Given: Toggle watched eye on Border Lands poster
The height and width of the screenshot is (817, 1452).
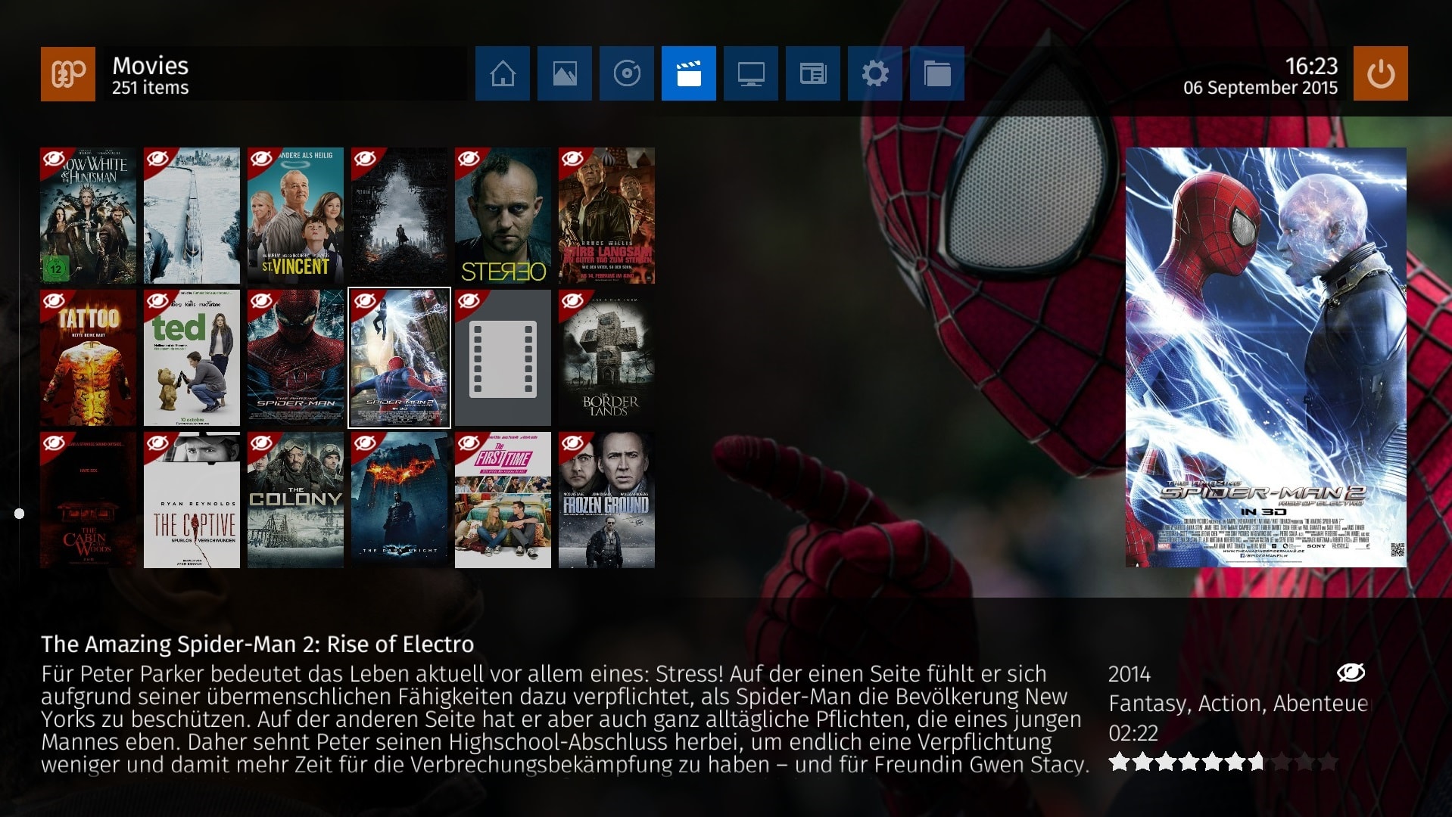Looking at the screenshot, I should pos(572,301).
